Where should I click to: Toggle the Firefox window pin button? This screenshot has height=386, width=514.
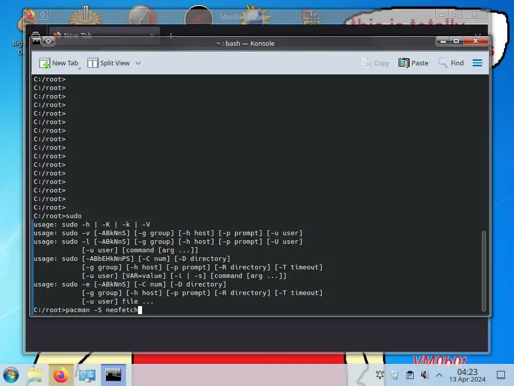tap(43, 14)
